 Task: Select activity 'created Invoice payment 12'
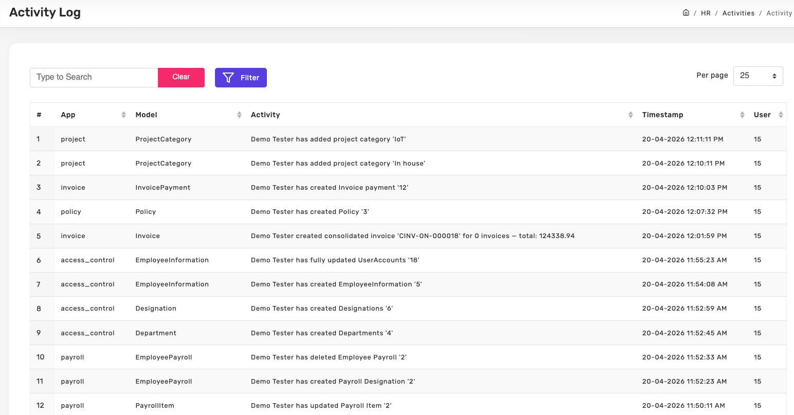coord(330,188)
